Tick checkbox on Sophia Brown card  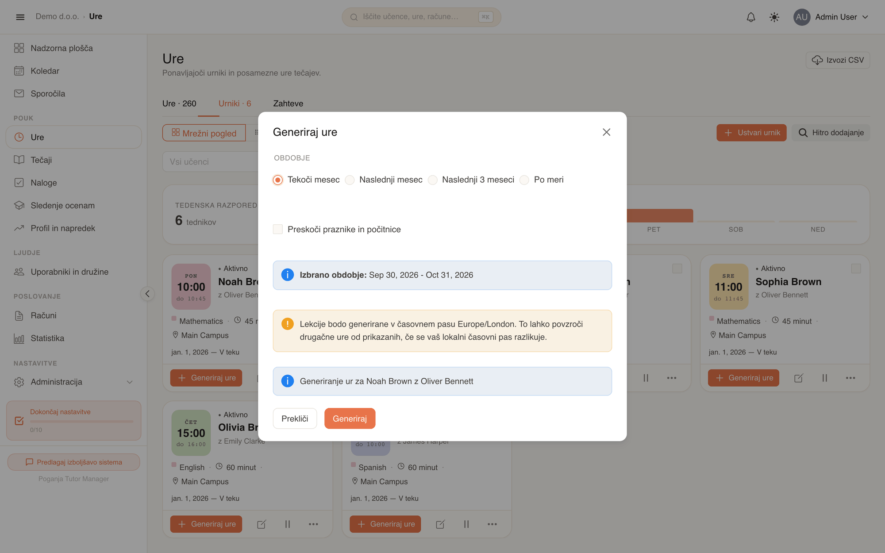click(856, 269)
